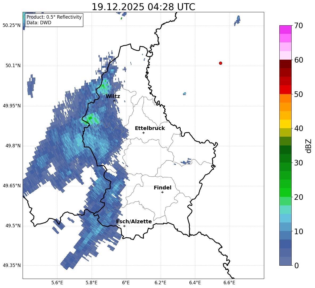The width and height of the screenshot is (315, 288).
Task: Click the 50.25°N latitude label
Action: click(x=12, y=26)
